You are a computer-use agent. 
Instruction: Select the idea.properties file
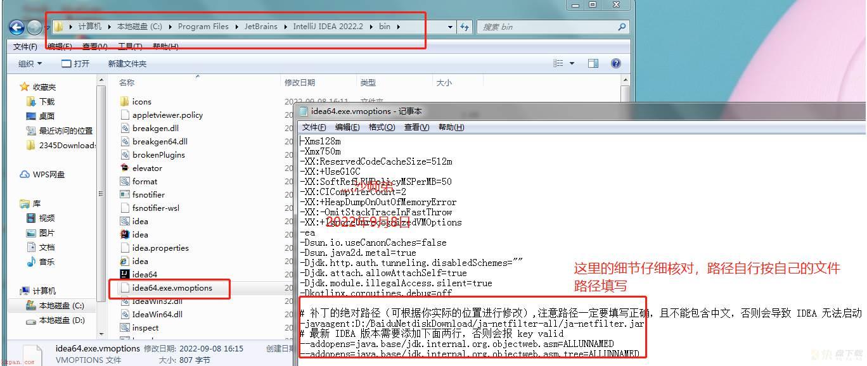(160, 248)
